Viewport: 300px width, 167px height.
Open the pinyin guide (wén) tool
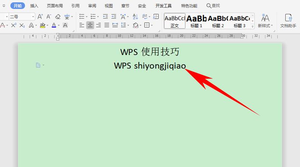click(67, 17)
